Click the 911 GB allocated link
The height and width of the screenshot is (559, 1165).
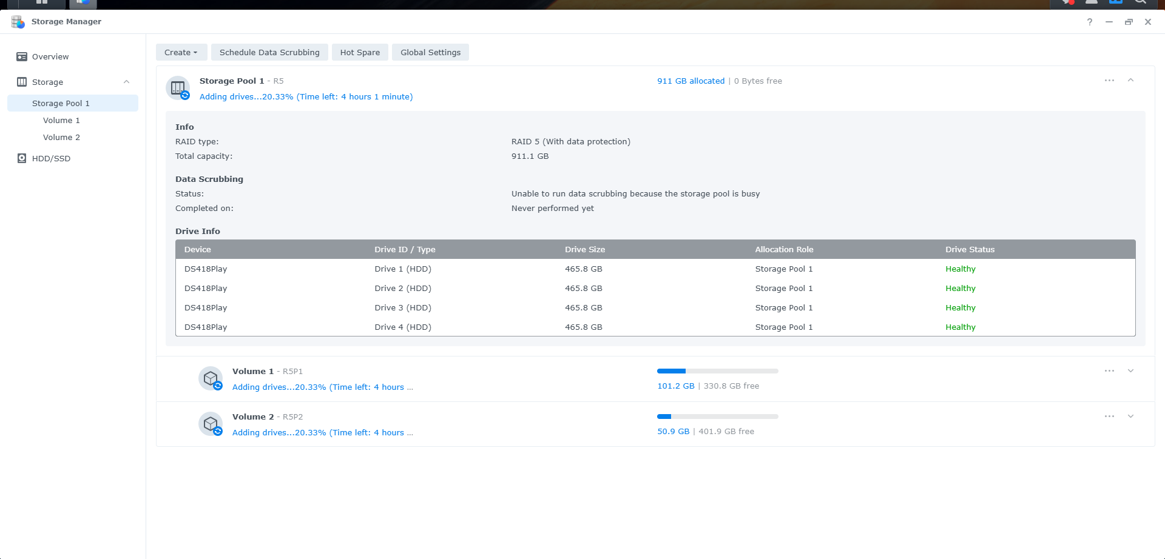coord(691,81)
